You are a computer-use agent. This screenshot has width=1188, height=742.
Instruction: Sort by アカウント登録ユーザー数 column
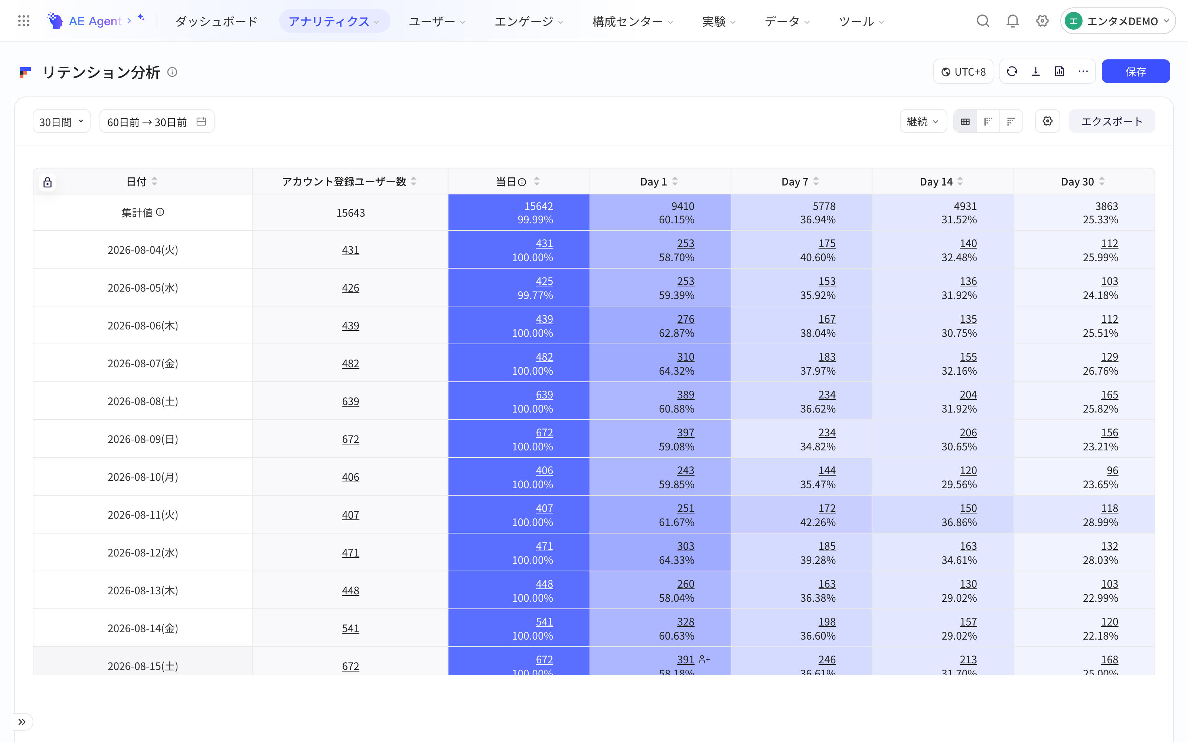pyautogui.click(x=414, y=181)
